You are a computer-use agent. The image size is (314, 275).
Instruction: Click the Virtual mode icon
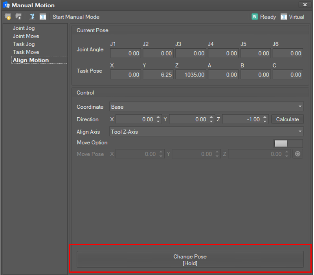(x=284, y=17)
